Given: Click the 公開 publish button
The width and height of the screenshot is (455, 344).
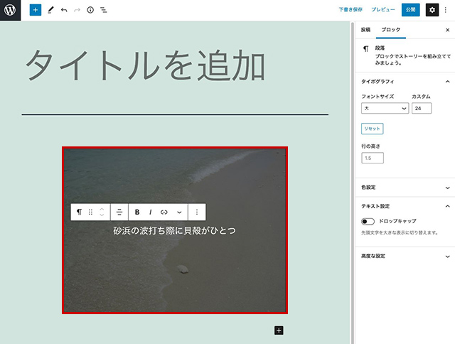Looking at the screenshot, I should [411, 10].
